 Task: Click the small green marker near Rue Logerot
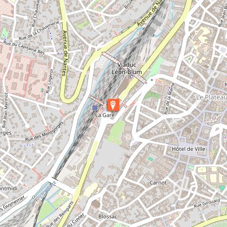coord(42,90)
